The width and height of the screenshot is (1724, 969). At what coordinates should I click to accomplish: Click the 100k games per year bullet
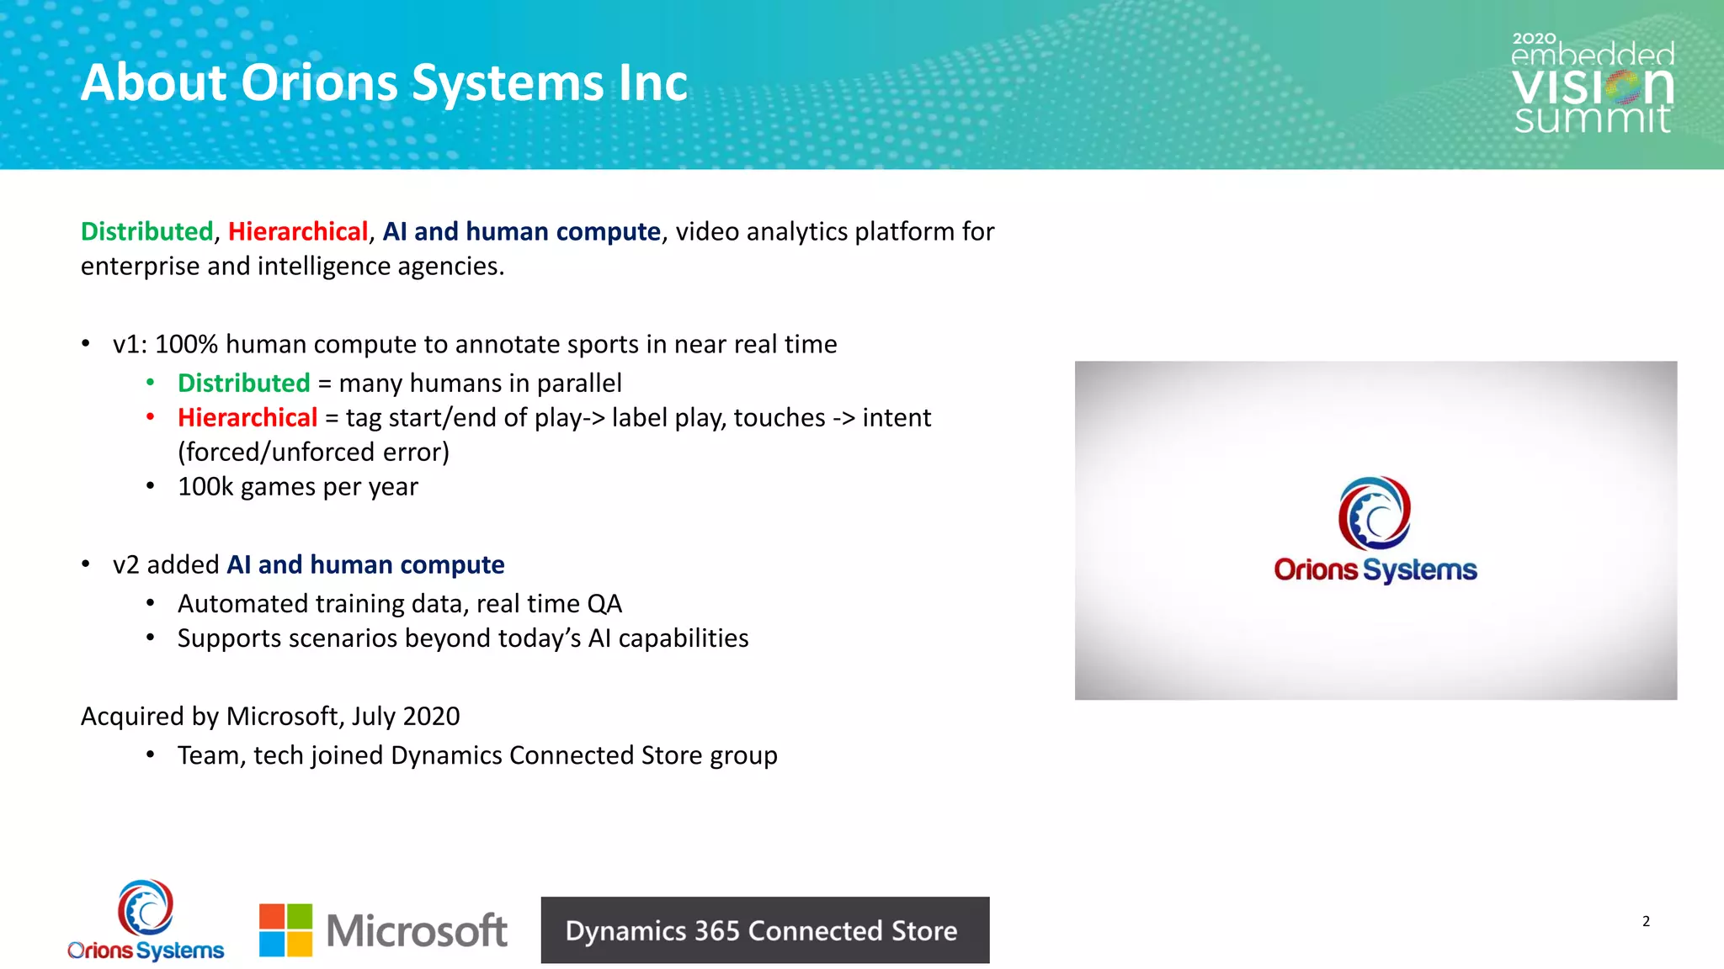coord(298,486)
